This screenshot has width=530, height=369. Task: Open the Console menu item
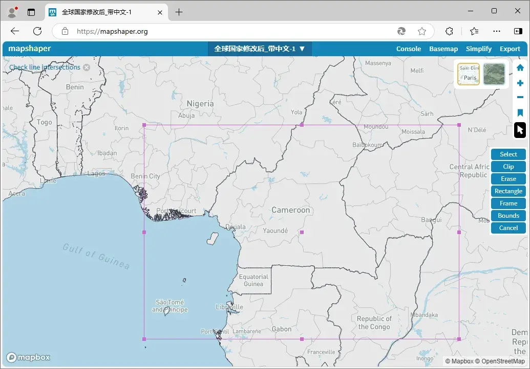click(408, 49)
